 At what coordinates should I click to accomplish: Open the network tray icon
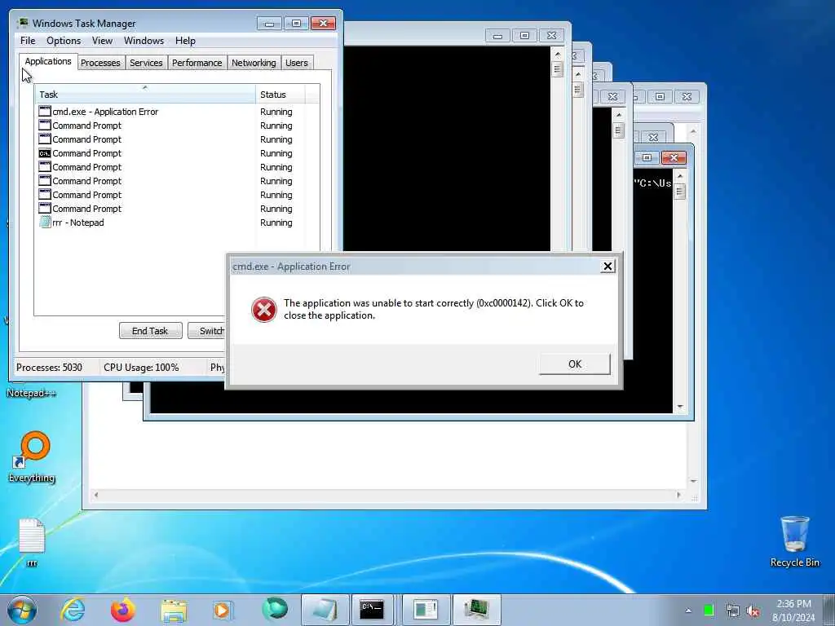[x=732, y=611]
